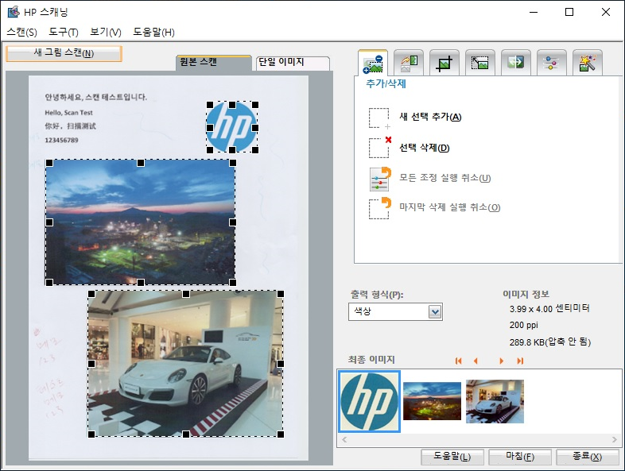The image size is (625, 471).
Task: Click the 도움말(L) button
Action: coord(452,457)
